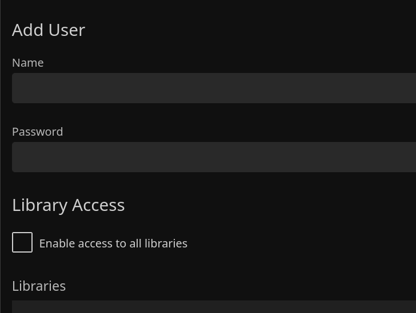This screenshot has height=313, width=416.
Task: Click the Name input field
Action: 214,88
